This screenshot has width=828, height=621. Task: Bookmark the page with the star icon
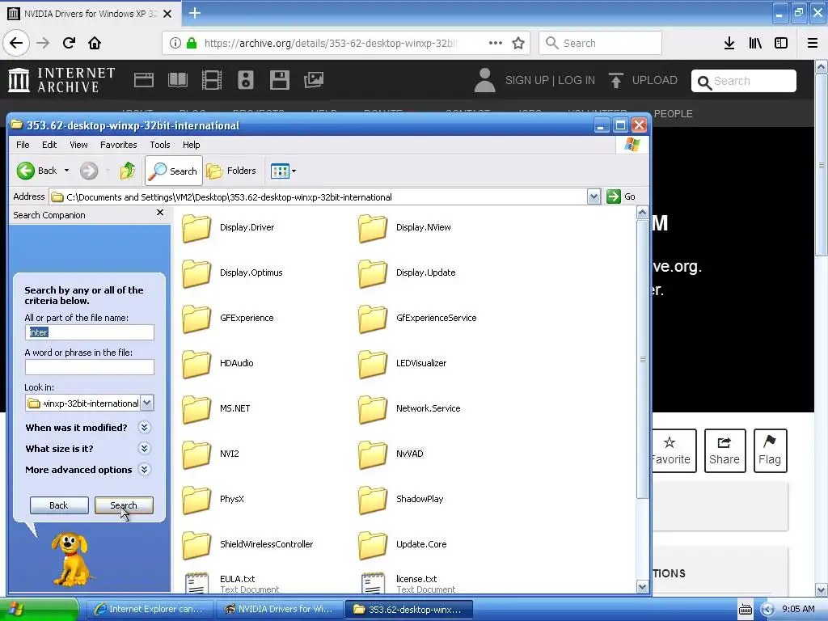tap(518, 43)
